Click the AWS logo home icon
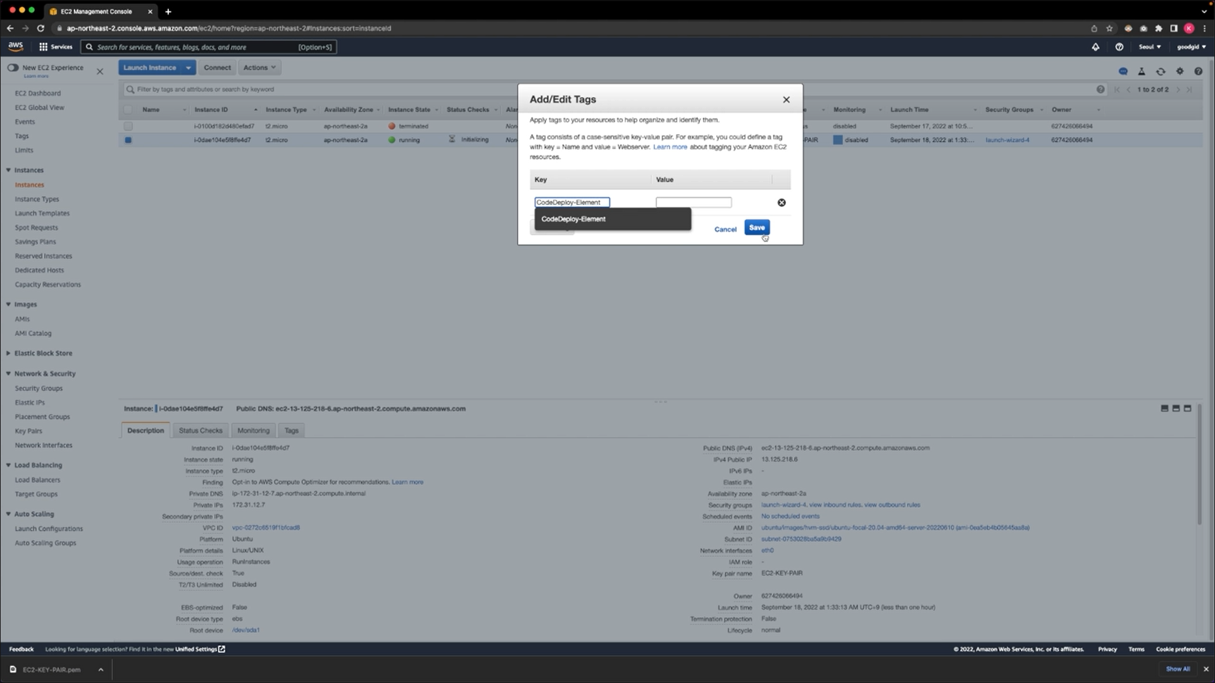Screen dimensions: 1215x683 click(x=16, y=46)
